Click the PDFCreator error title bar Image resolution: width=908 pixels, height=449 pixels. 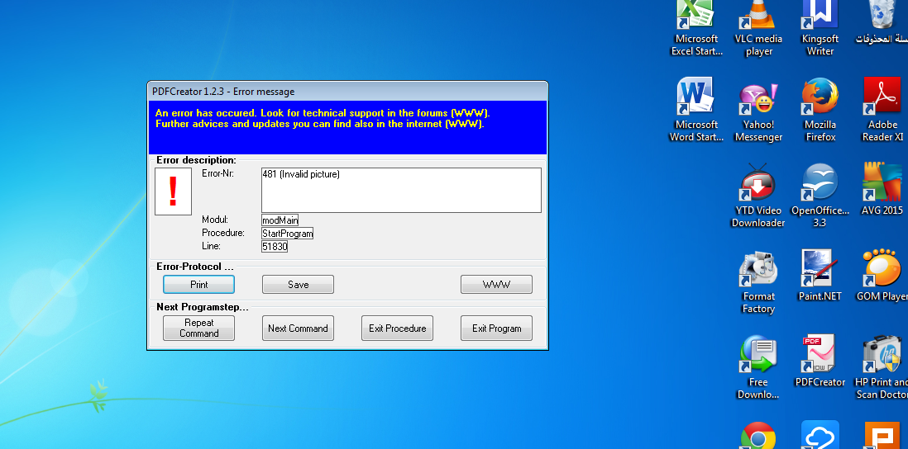347,92
